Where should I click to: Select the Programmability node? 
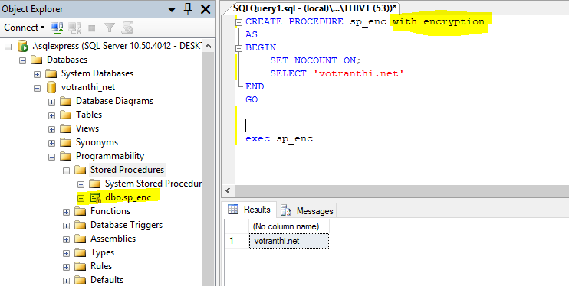pyautogui.click(x=110, y=156)
